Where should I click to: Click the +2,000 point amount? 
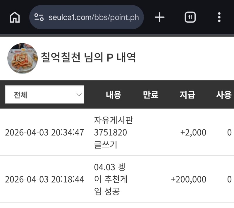(193, 133)
